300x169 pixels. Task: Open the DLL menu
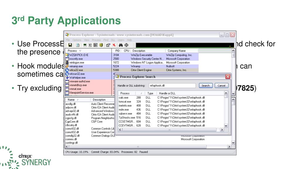(x=113, y=40)
